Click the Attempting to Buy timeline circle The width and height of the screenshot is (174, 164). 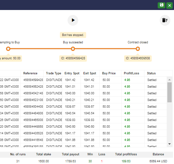pos(8,49)
